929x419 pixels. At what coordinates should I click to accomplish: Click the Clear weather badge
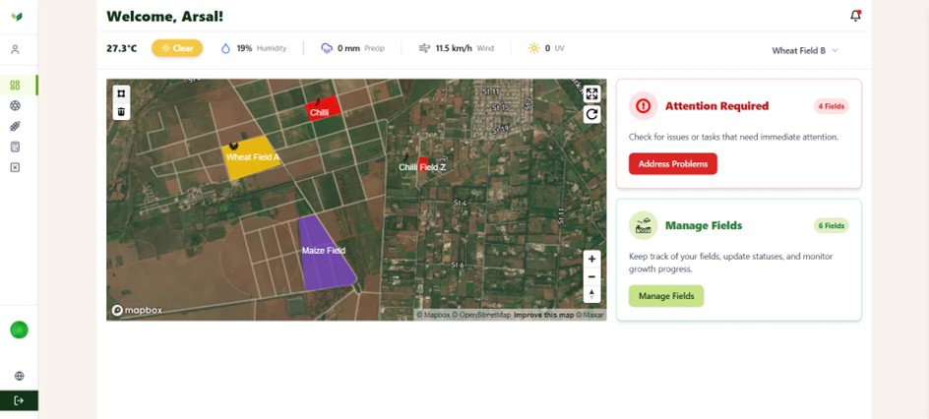[x=177, y=48]
